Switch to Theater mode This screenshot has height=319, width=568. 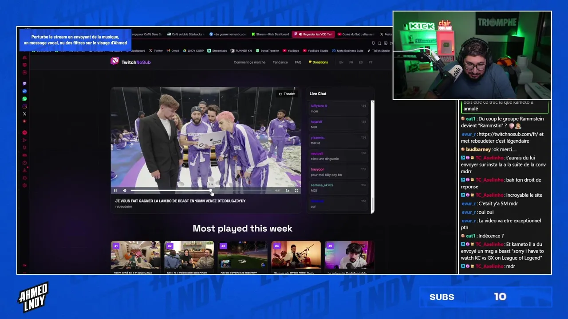tap(287, 94)
